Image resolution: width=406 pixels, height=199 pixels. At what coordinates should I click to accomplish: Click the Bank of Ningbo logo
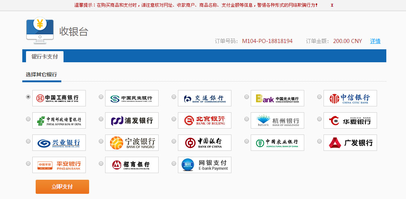click(x=132, y=143)
